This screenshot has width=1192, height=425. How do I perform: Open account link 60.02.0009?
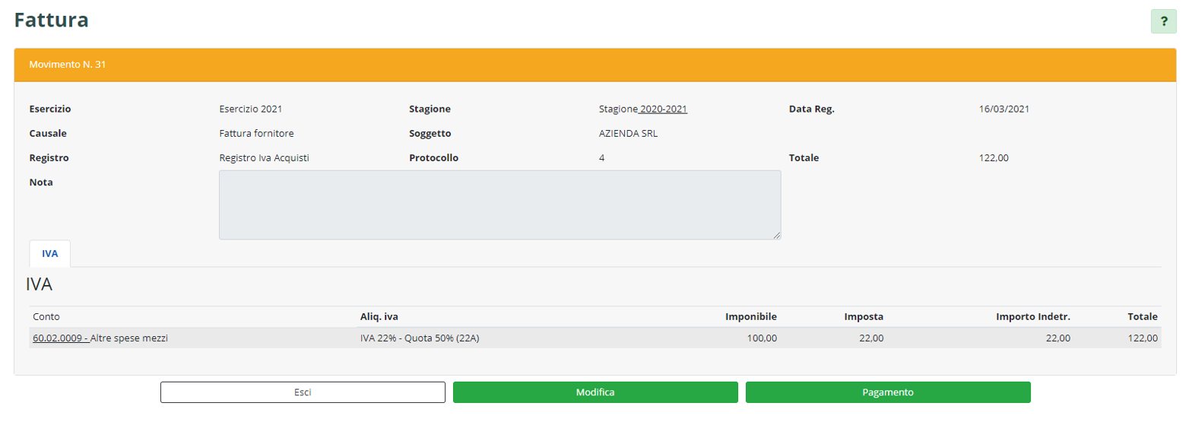click(61, 338)
